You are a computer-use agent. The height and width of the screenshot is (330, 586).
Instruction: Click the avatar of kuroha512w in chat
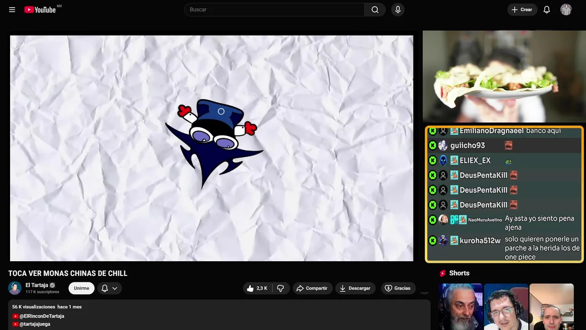443,241
